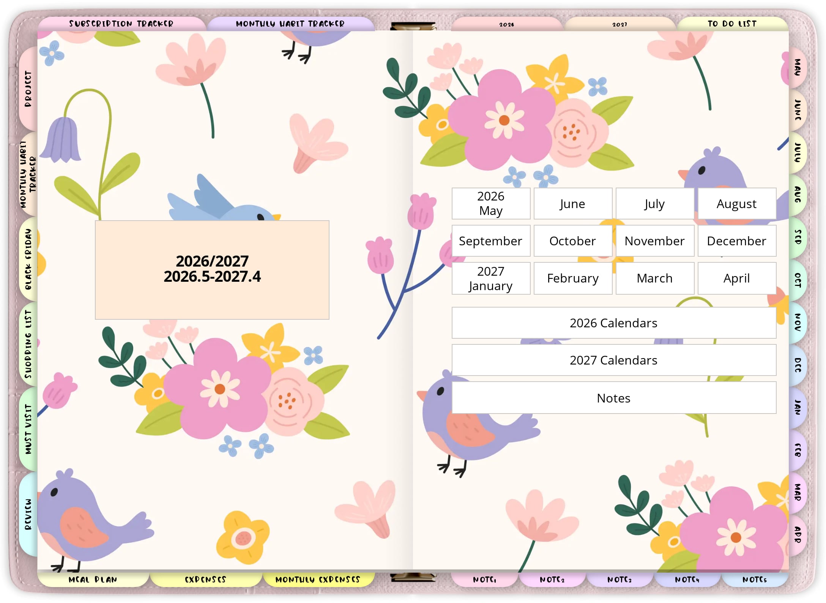Open the Subscription Tracker top tab
The image size is (826, 603).
click(x=121, y=24)
